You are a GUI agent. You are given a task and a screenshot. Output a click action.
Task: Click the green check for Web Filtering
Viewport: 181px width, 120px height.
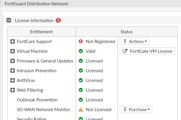click(x=81, y=90)
